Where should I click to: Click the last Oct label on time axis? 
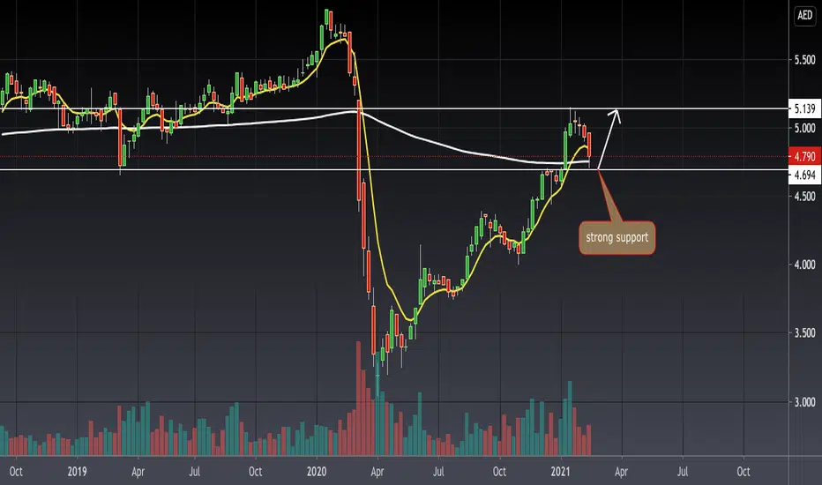coord(744,472)
